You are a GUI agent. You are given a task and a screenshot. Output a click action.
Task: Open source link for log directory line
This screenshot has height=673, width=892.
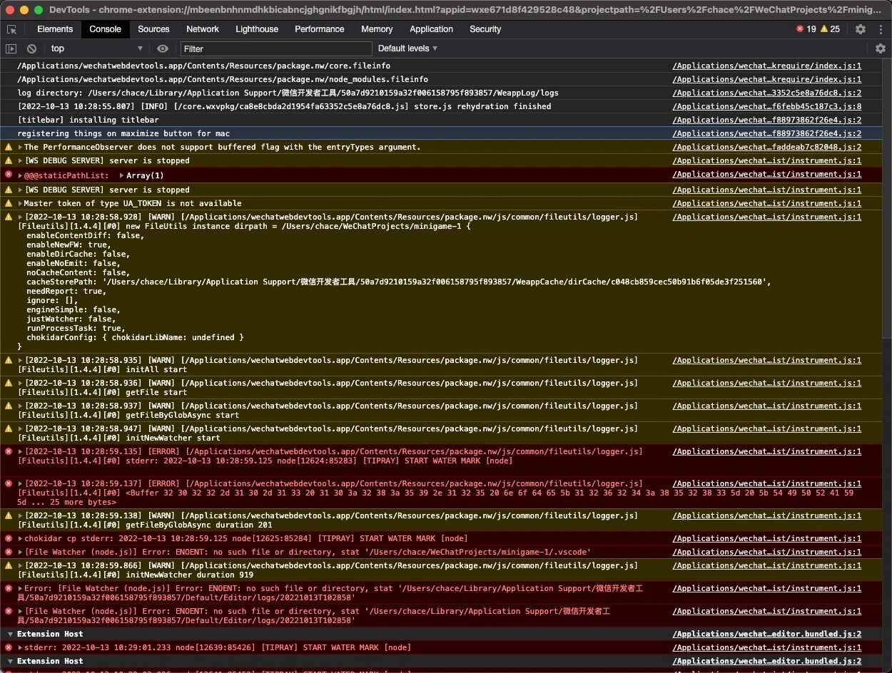[766, 93]
